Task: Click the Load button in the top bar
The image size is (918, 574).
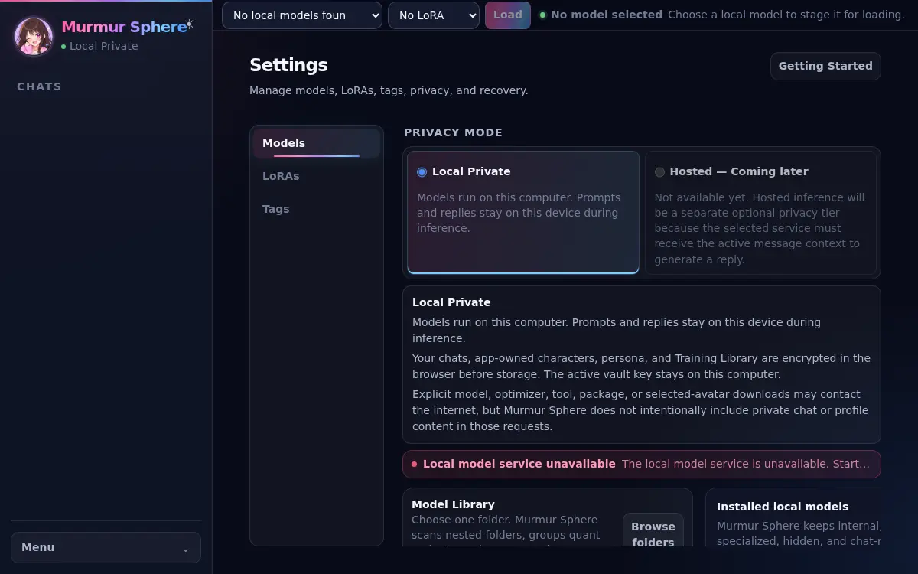Action: pyautogui.click(x=508, y=15)
